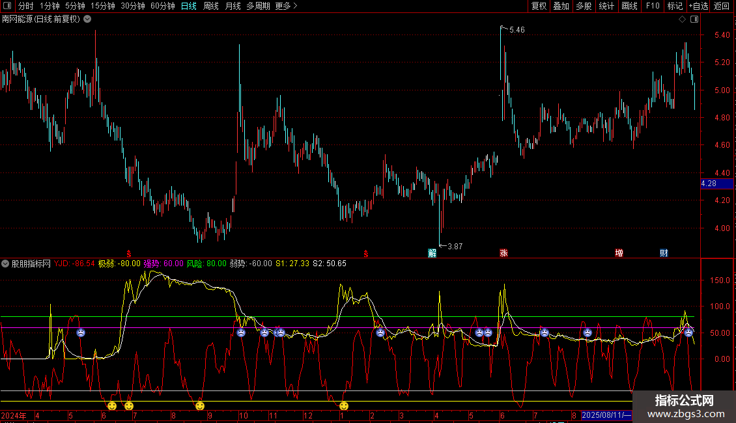Open dropdown beside 南网能源 title
The width and height of the screenshot is (736, 423).
coord(87,20)
